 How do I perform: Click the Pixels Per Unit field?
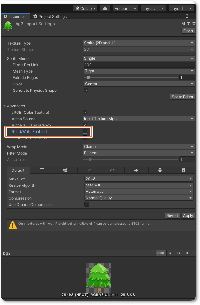click(x=139, y=65)
